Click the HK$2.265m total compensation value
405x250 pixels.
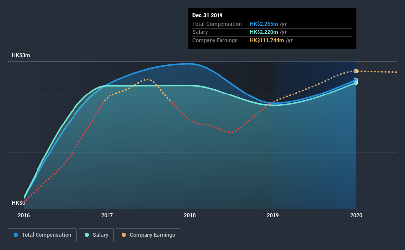(264, 24)
